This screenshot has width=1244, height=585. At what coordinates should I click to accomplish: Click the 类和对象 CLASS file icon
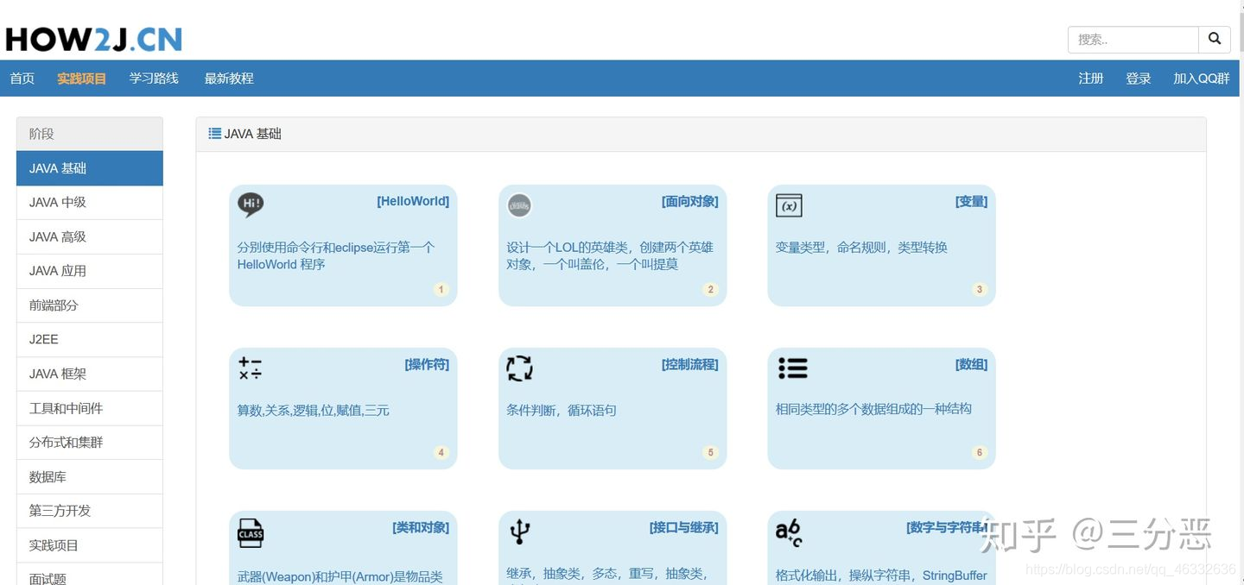tap(251, 533)
